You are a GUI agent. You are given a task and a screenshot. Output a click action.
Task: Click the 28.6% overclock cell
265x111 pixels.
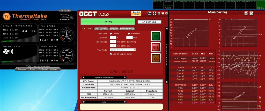point(152,94)
